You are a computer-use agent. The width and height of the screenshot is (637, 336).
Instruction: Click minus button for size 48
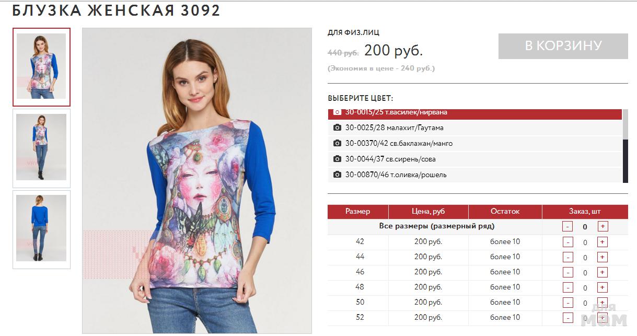pyautogui.click(x=568, y=287)
